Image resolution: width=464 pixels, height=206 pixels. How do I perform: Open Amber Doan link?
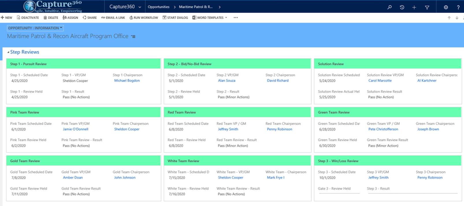[73, 178]
